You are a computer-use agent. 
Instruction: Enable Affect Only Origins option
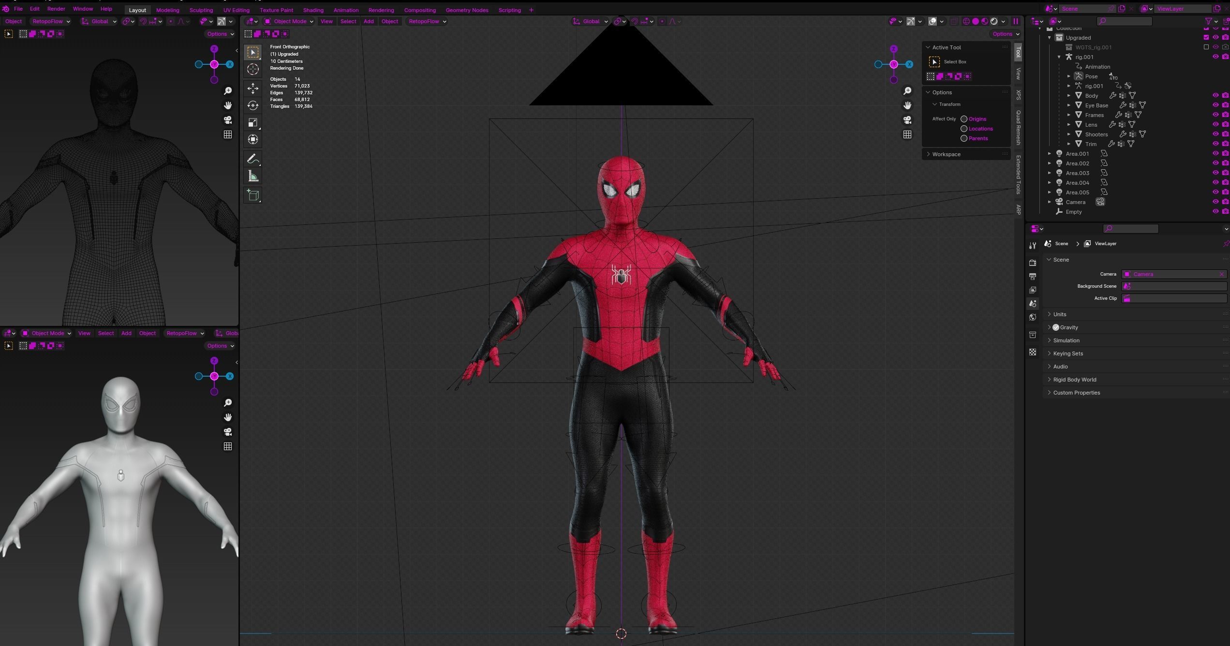pyautogui.click(x=963, y=119)
